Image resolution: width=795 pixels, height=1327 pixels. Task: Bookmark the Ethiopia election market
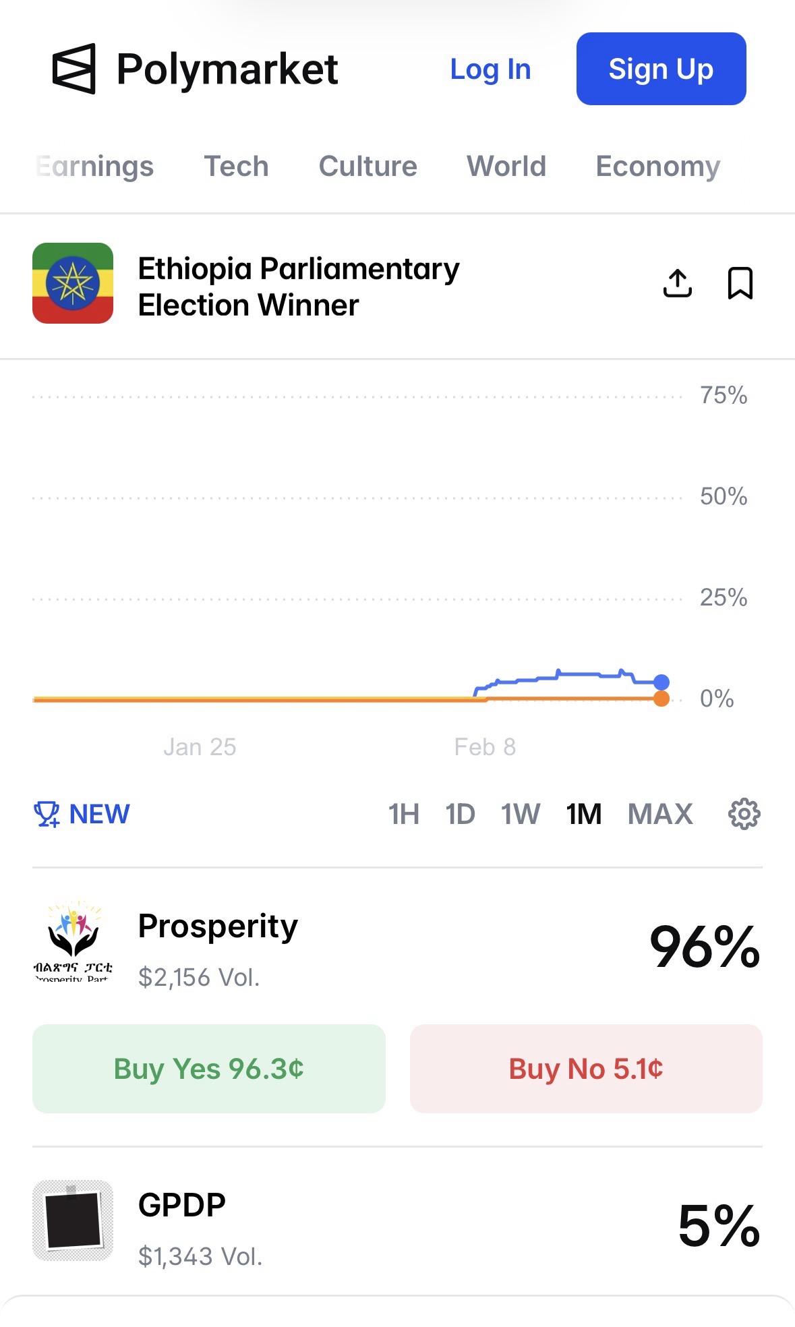pyautogui.click(x=740, y=283)
